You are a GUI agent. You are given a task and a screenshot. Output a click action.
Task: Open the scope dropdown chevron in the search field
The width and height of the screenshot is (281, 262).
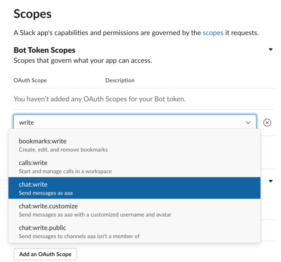(x=248, y=123)
